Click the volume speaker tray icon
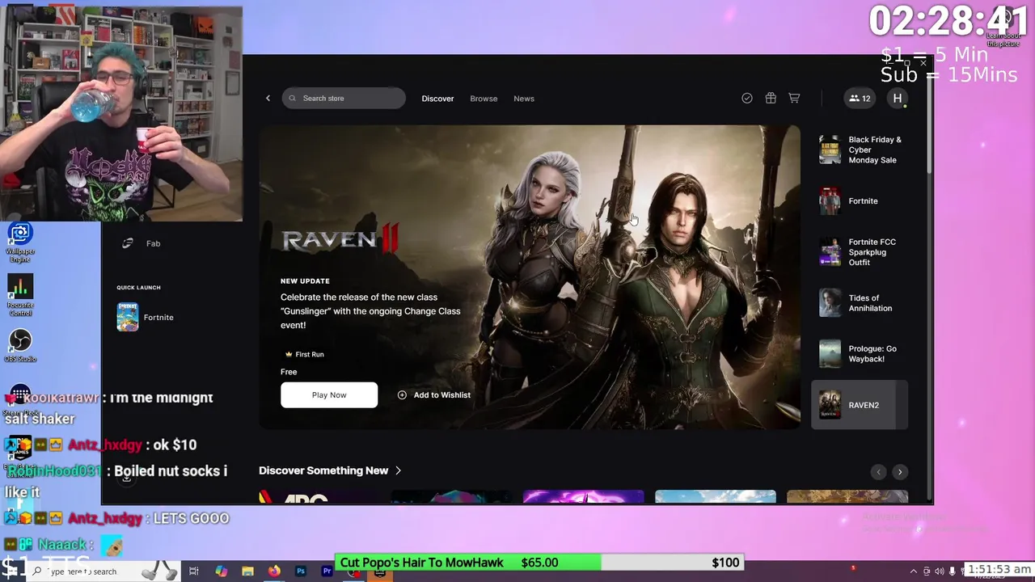Viewport: 1035px width, 582px height. (x=940, y=571)
